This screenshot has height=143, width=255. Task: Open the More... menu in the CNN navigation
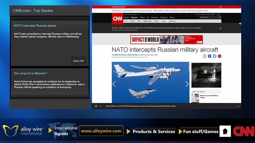point(173,18)
